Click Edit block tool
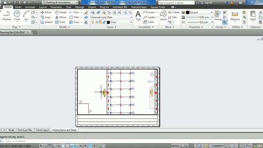This screenshot has height=148, width=263. (173, 17)
